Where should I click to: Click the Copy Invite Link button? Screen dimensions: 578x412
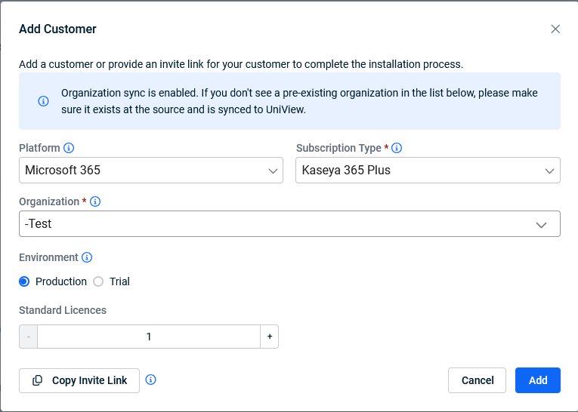(79, 380)
